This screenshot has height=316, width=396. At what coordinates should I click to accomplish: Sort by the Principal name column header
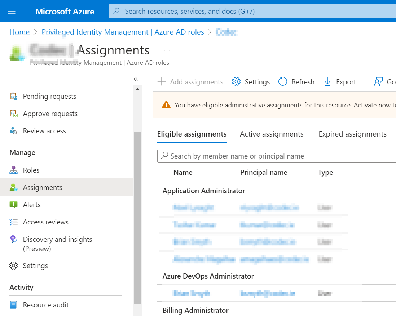[x=264, y=172]
